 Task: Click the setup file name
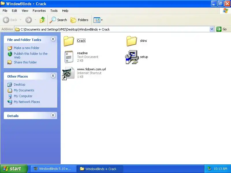tap(144, 57)
